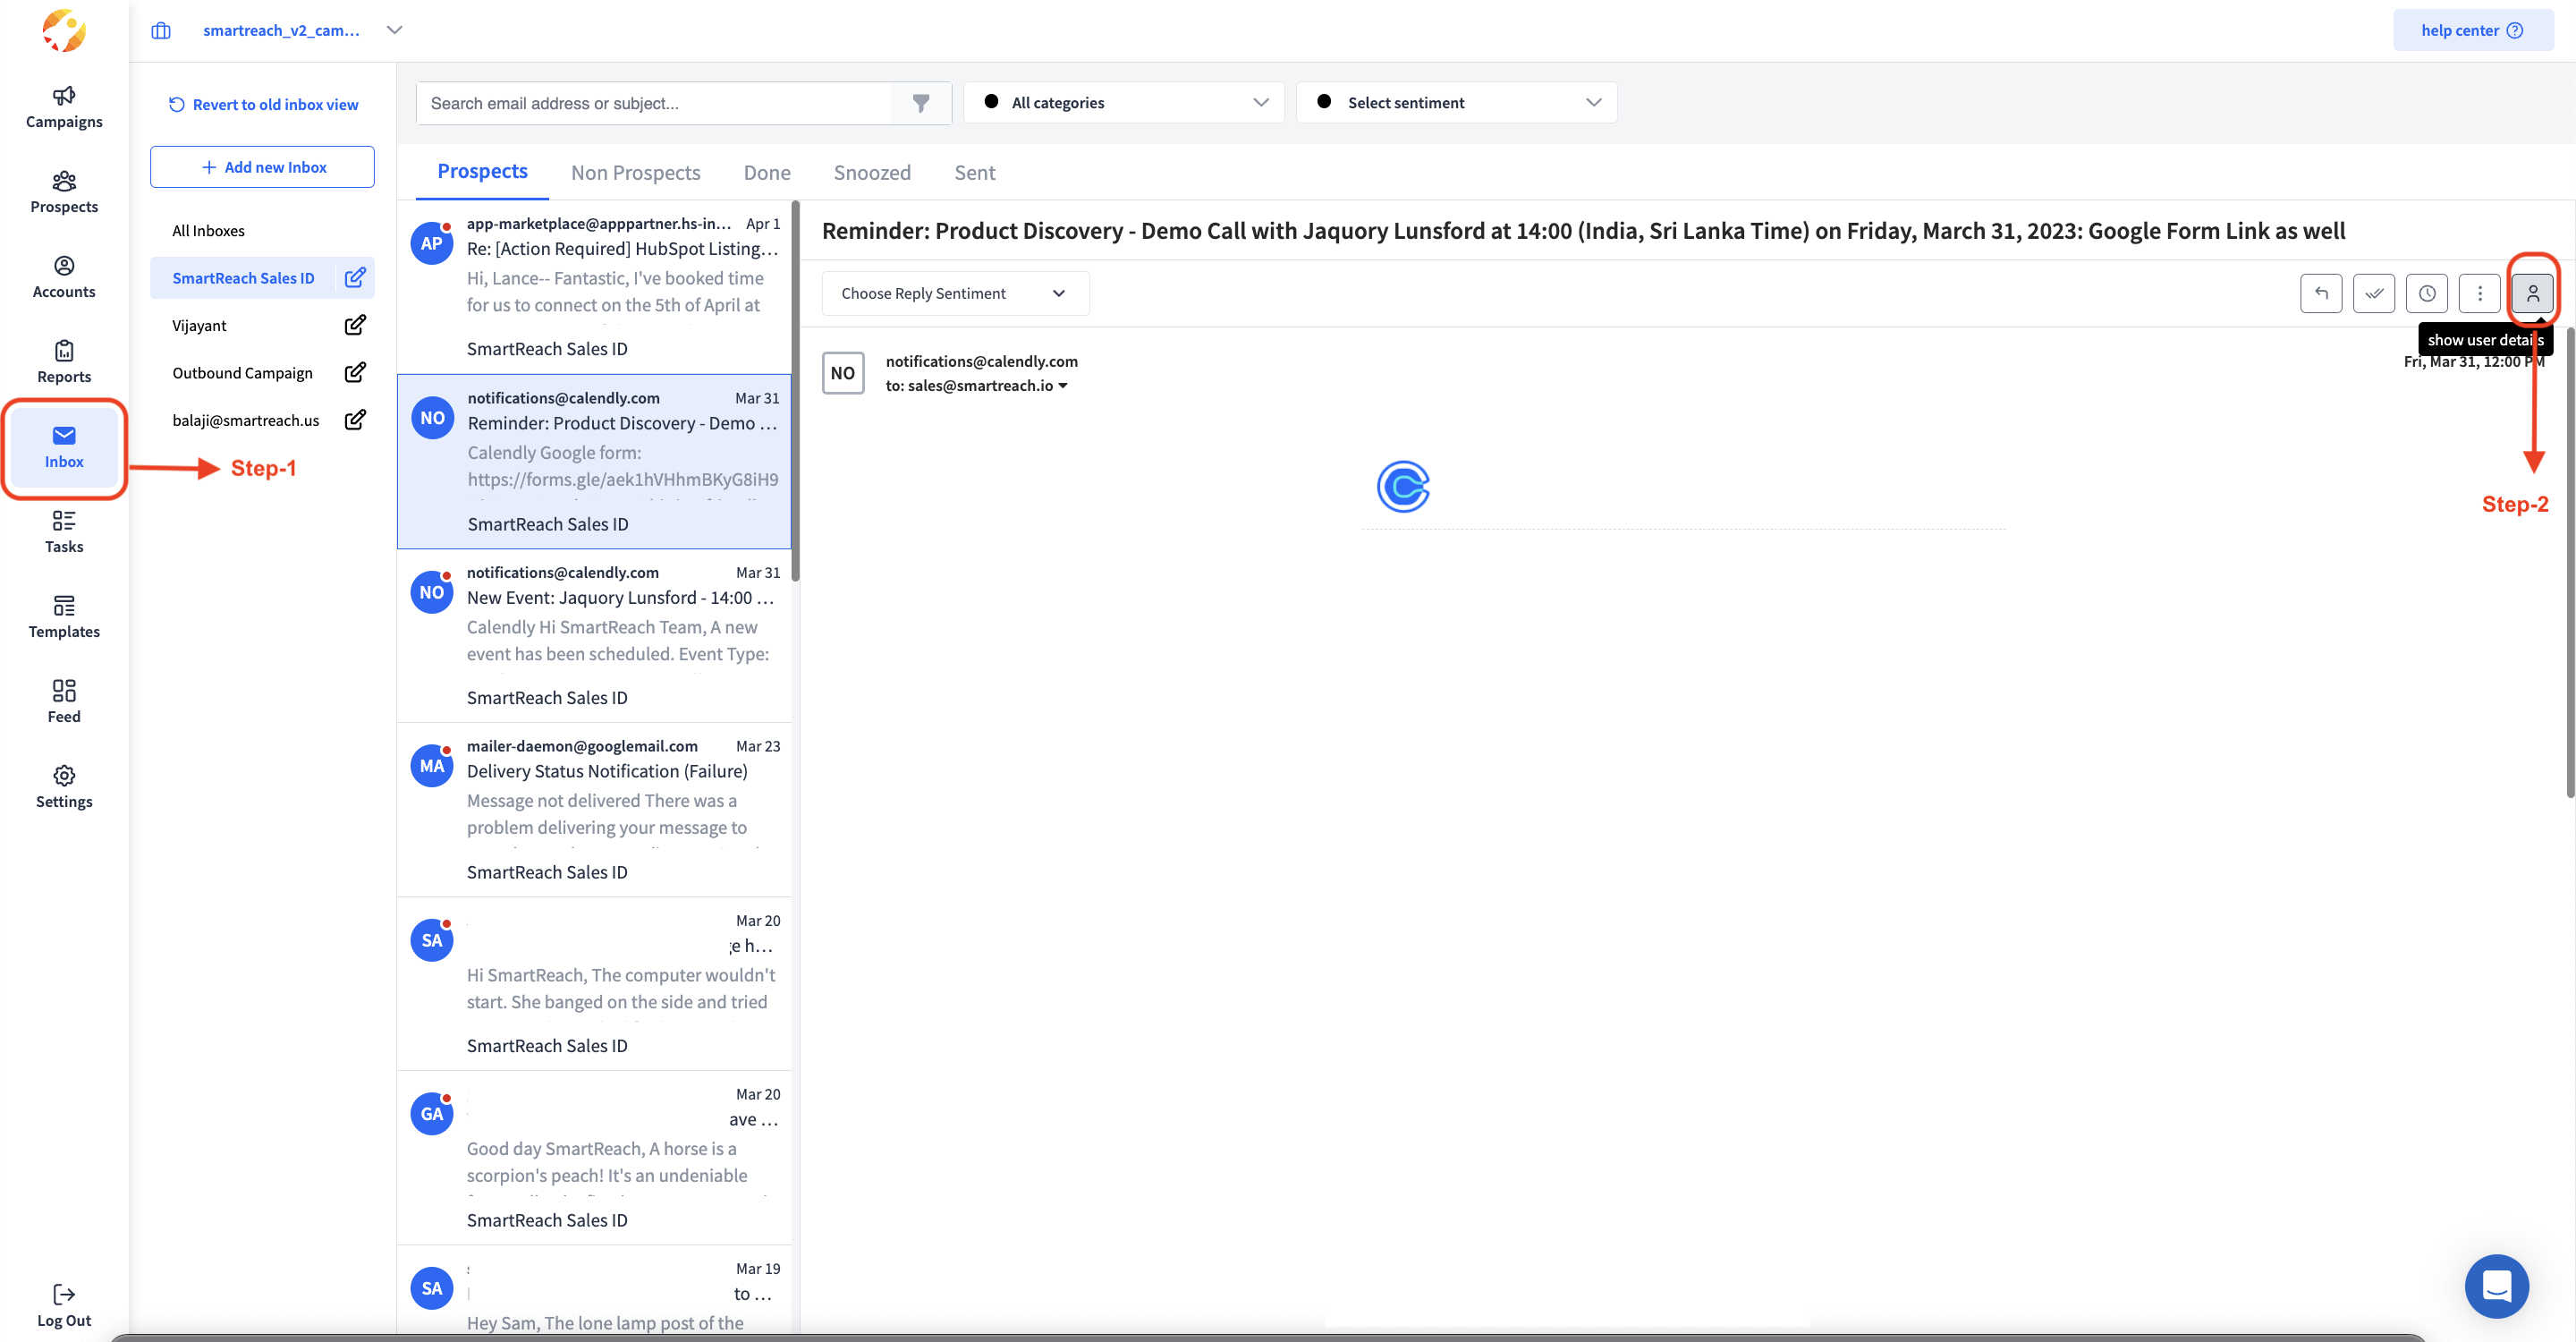Image resolution: width=2576 pixels, height=1342 pixels.
Task: Click Revert to old inbox view link
Action: tap(263, 104)
